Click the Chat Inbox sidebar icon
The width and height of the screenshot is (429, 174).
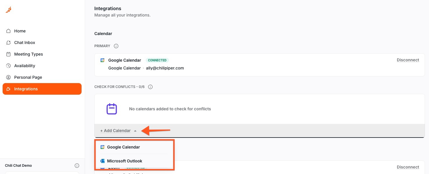click(9, 43)
